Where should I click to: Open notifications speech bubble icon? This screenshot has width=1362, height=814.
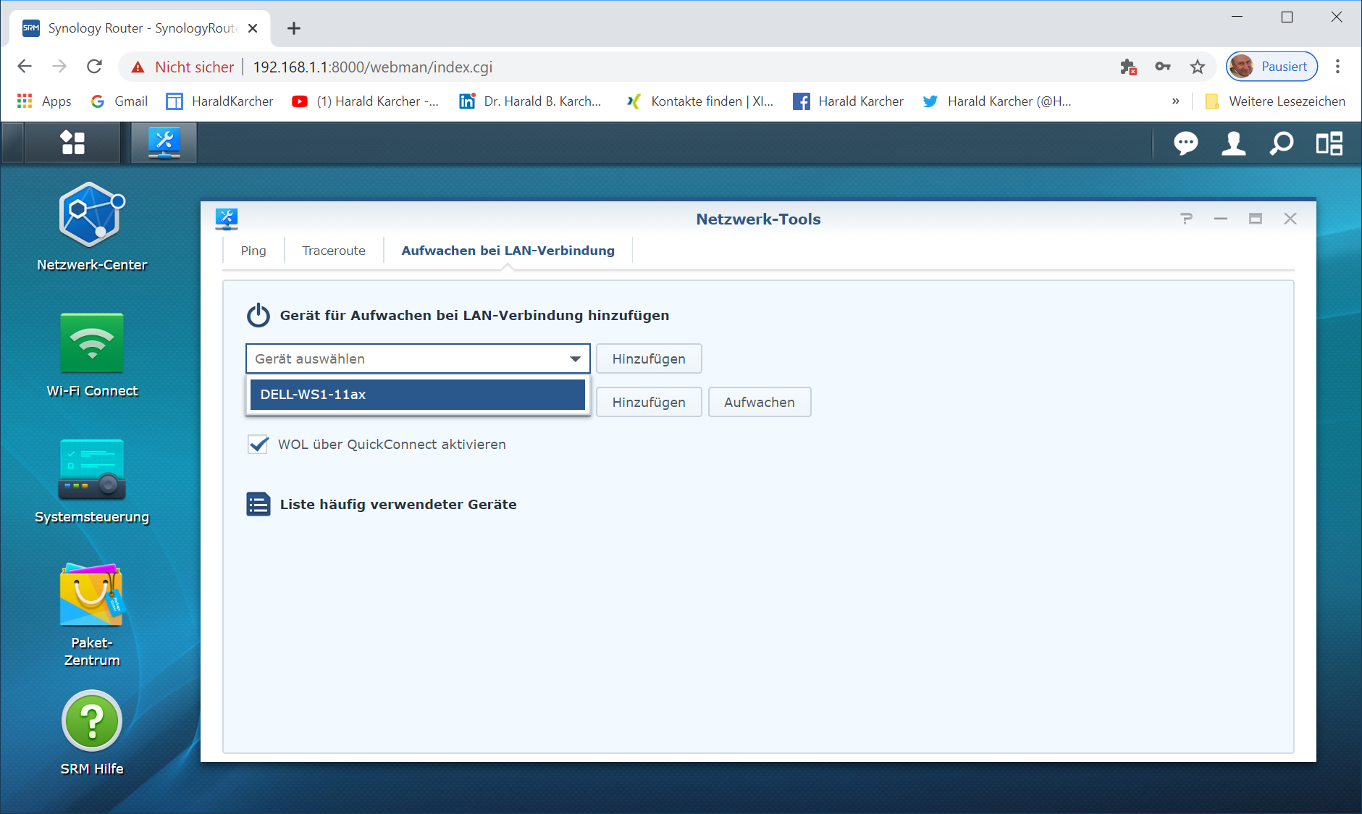click(x=1185, y=143)
